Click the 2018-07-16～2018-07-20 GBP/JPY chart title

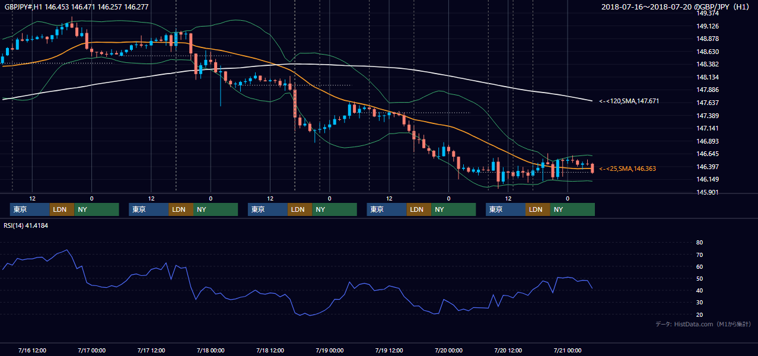(x=676, y=7)
